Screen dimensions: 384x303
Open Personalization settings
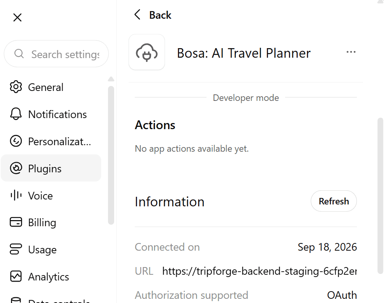[51, 141]
